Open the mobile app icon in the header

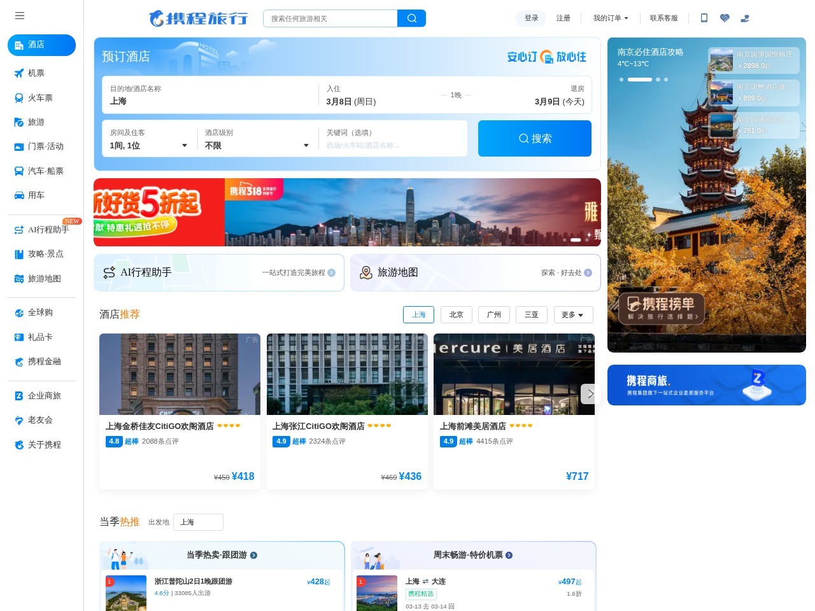(x=704, y=18)
